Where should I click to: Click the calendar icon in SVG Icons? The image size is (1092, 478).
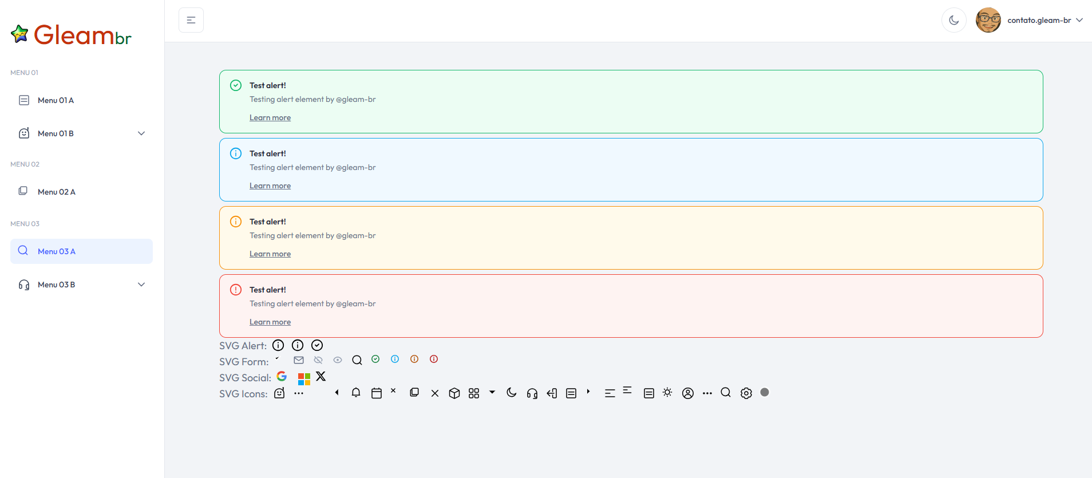coord(377,393)
